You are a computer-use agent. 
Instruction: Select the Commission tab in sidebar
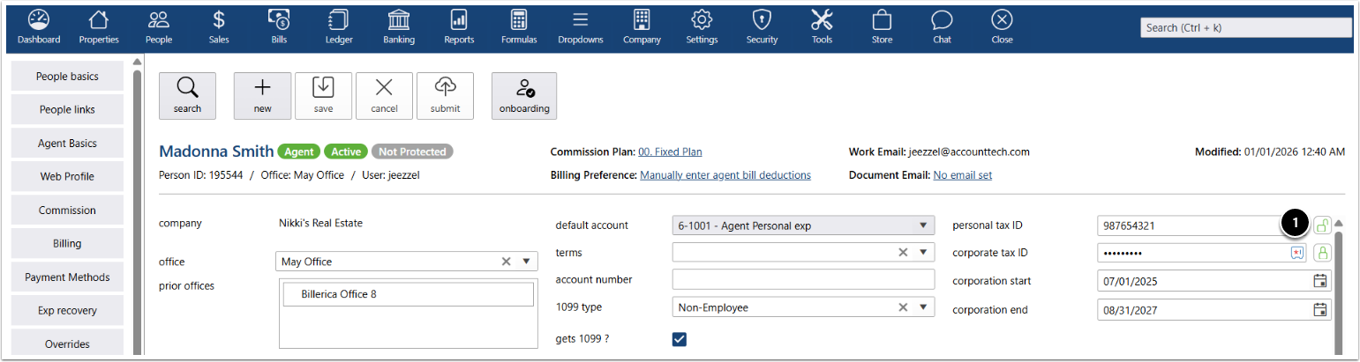pyautogui.click(x=67, y=211)
